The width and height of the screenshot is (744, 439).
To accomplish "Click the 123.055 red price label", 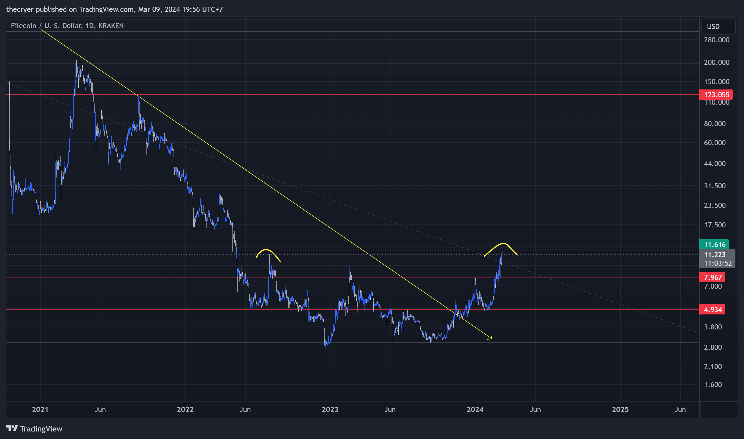I will pos(716,95).
